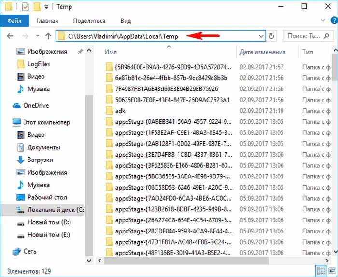Open OneDrive in the navigation pane
This screenshot has height=277, width=338.
click(x=30, y=106)
